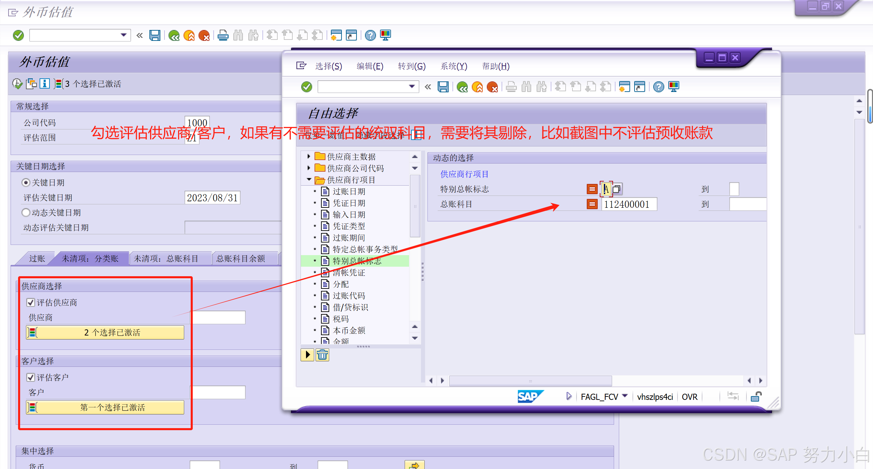The height and width of the screenshot is (469, 873).
Task: Click the 第一个选择已激活 button
Action: click(x=105, y=407)
